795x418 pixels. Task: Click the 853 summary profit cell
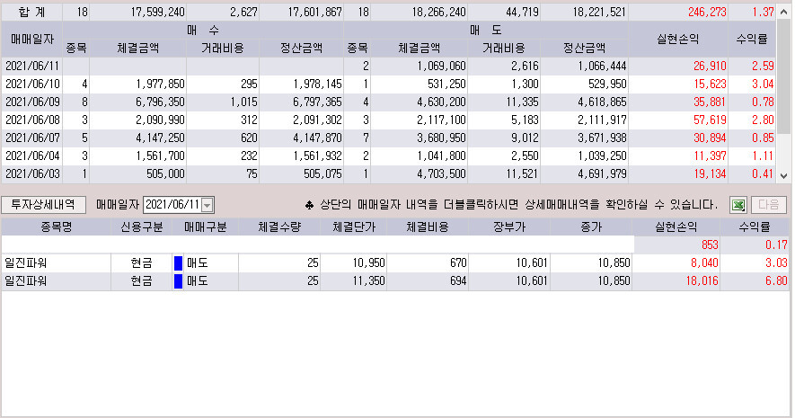[x=676, y=245]
